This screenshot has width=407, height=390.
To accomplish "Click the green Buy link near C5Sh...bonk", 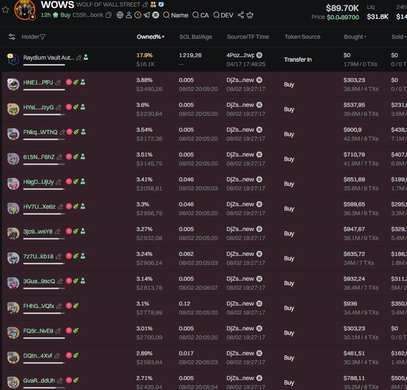I will 65,15.
